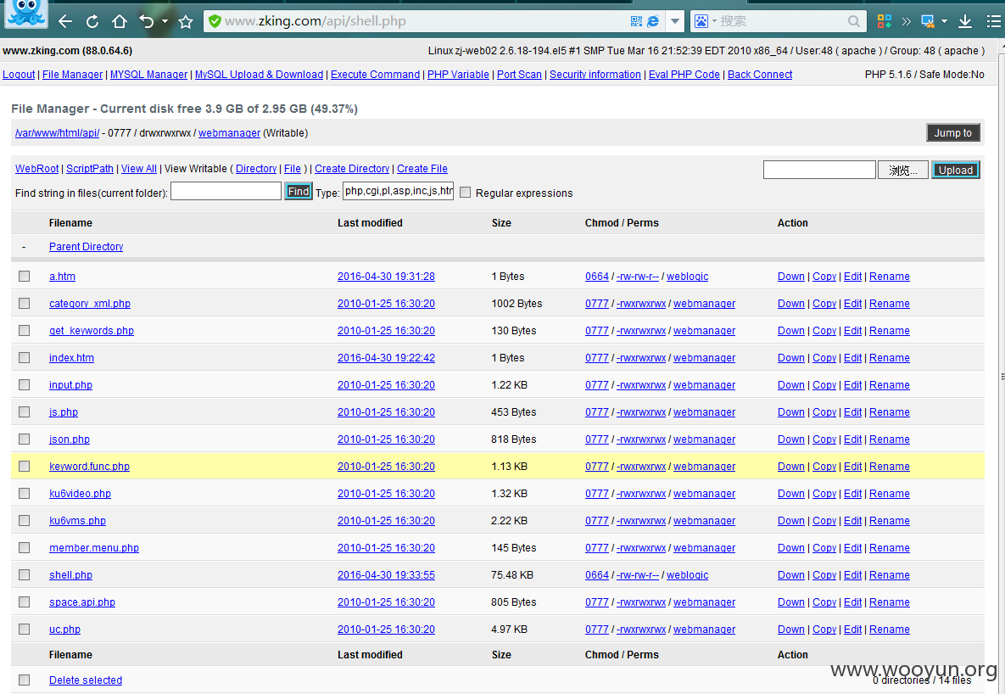Go to the WebRoot link
Screen dimensions: 1005x694
tap(37, 169)
